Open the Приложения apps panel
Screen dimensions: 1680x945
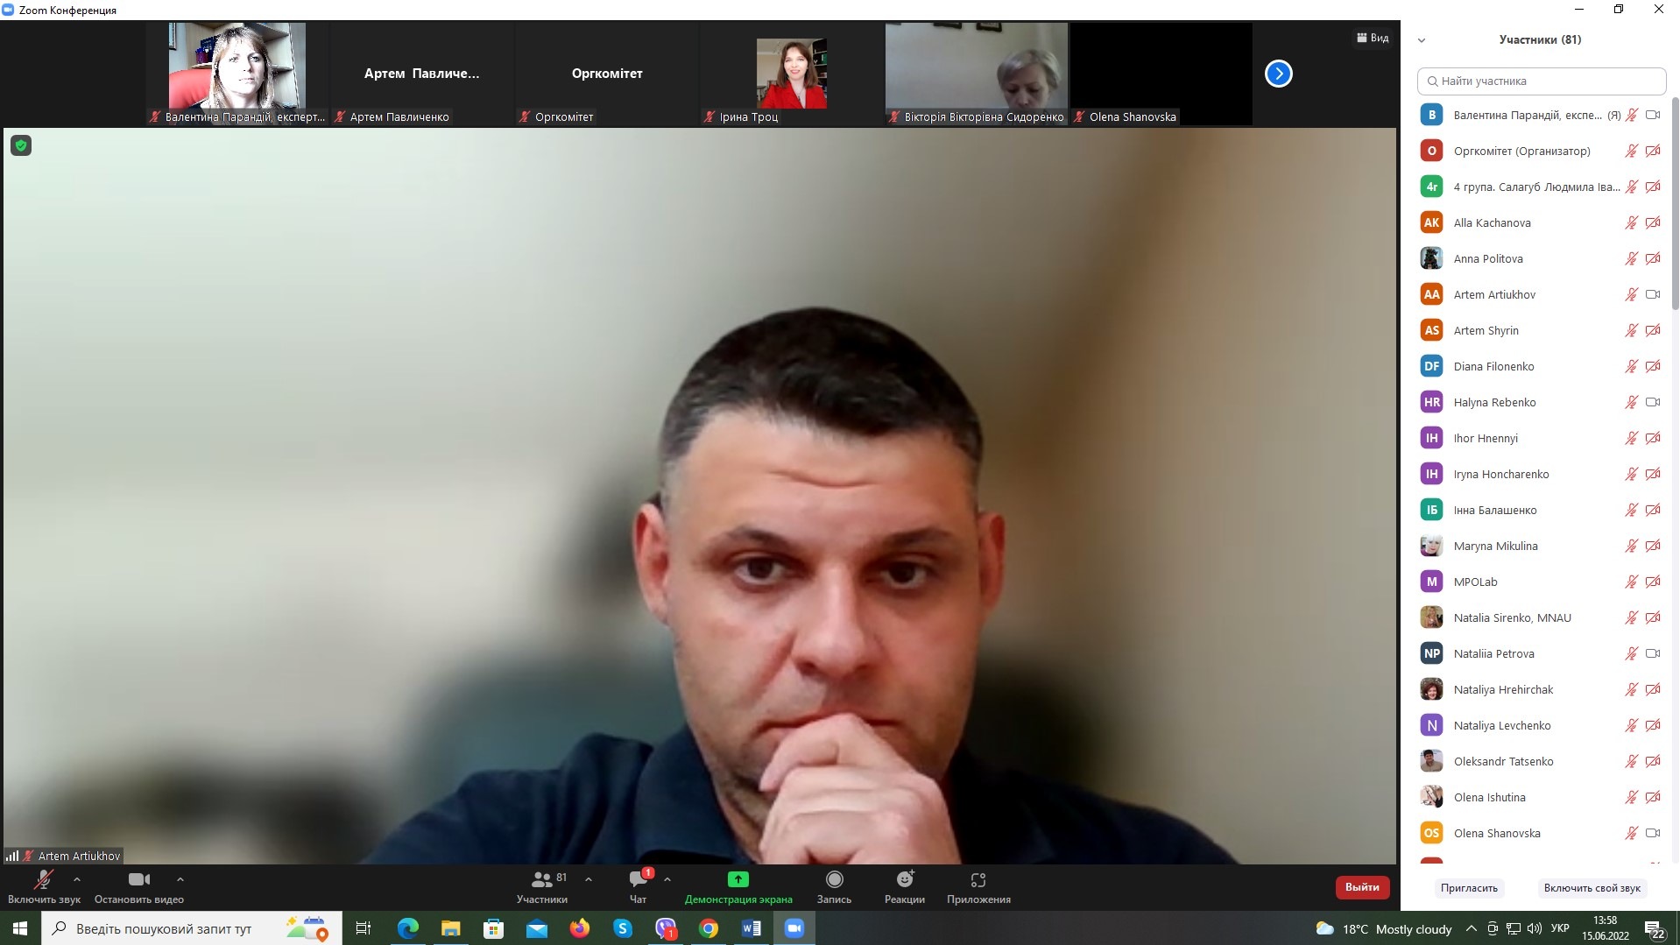[978, 886]
